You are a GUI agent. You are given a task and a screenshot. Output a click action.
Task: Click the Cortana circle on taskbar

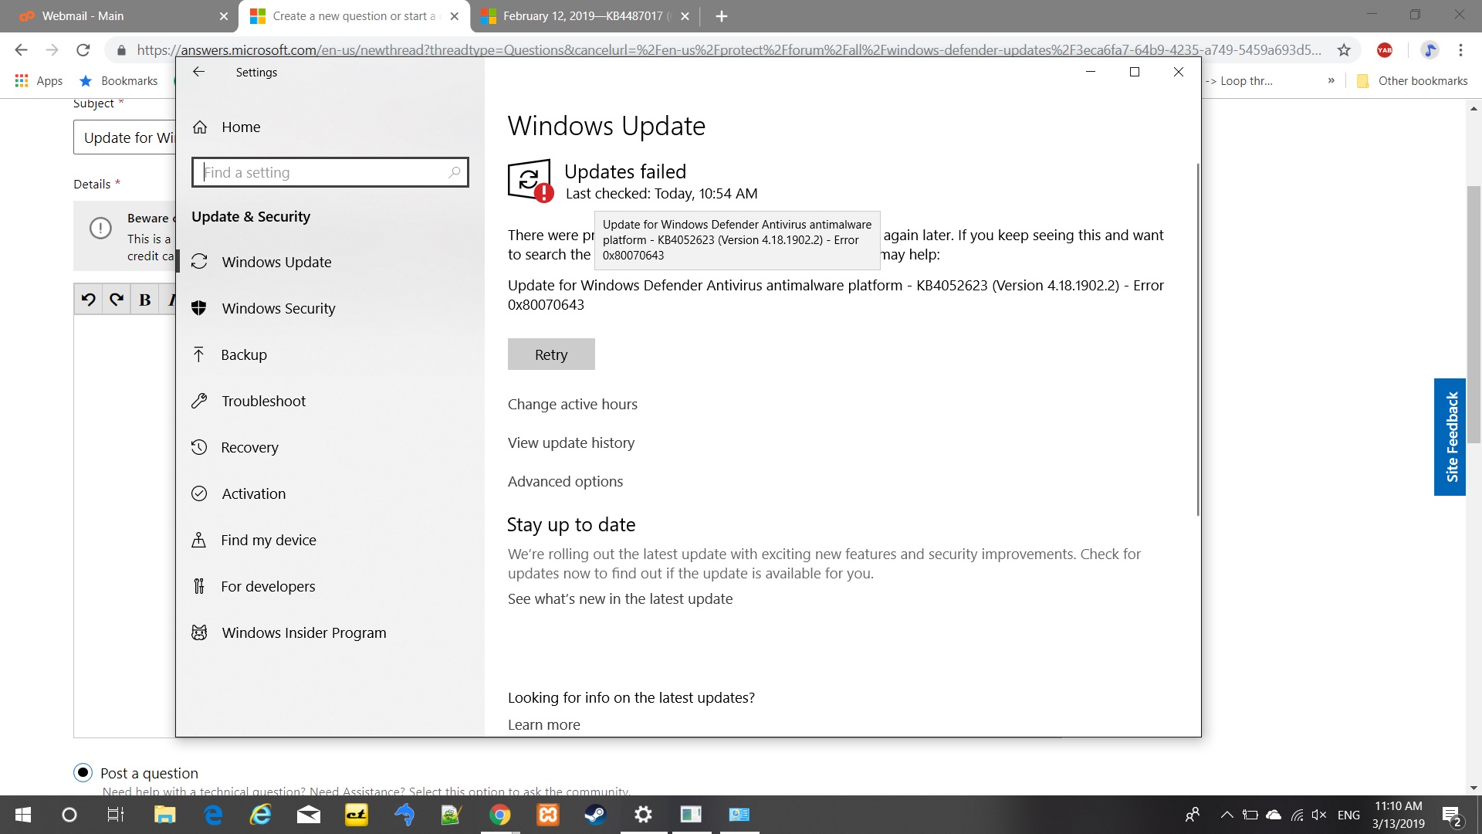pyautogui.click(x=69, y=815)
